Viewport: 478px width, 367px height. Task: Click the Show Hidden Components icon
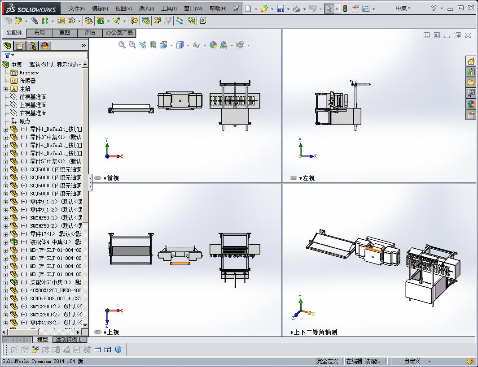pyautogui.click(x=88, y=21)
